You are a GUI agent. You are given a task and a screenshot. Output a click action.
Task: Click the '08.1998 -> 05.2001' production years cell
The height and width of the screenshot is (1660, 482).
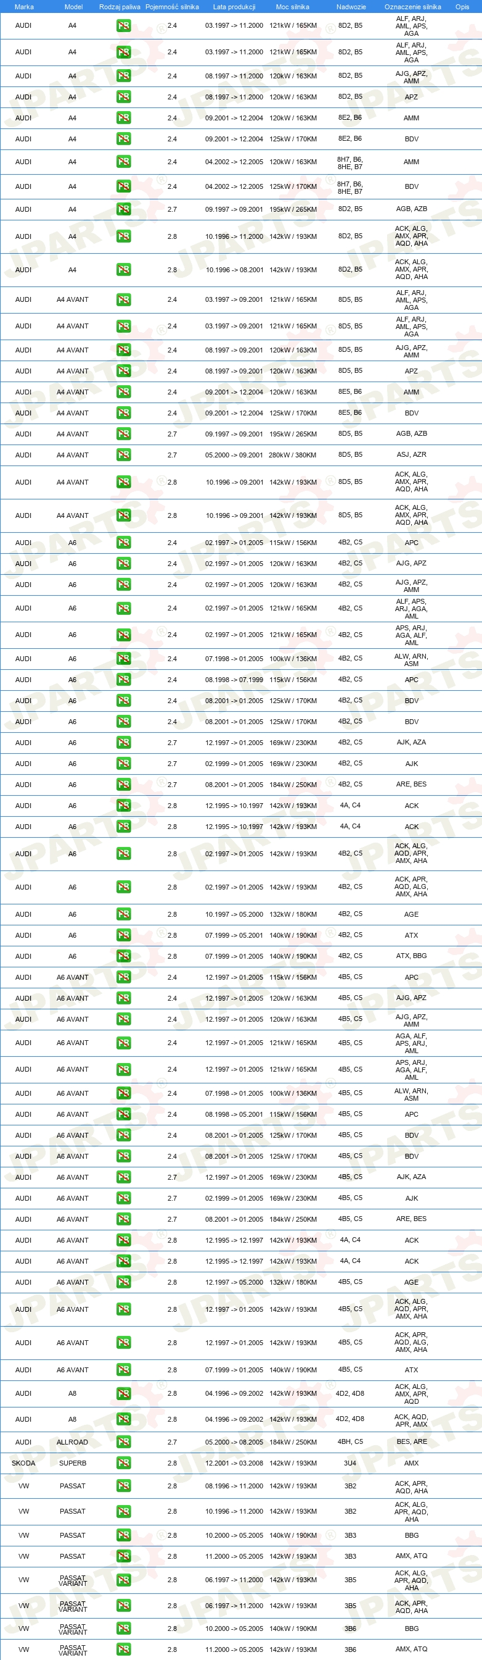234,1114
